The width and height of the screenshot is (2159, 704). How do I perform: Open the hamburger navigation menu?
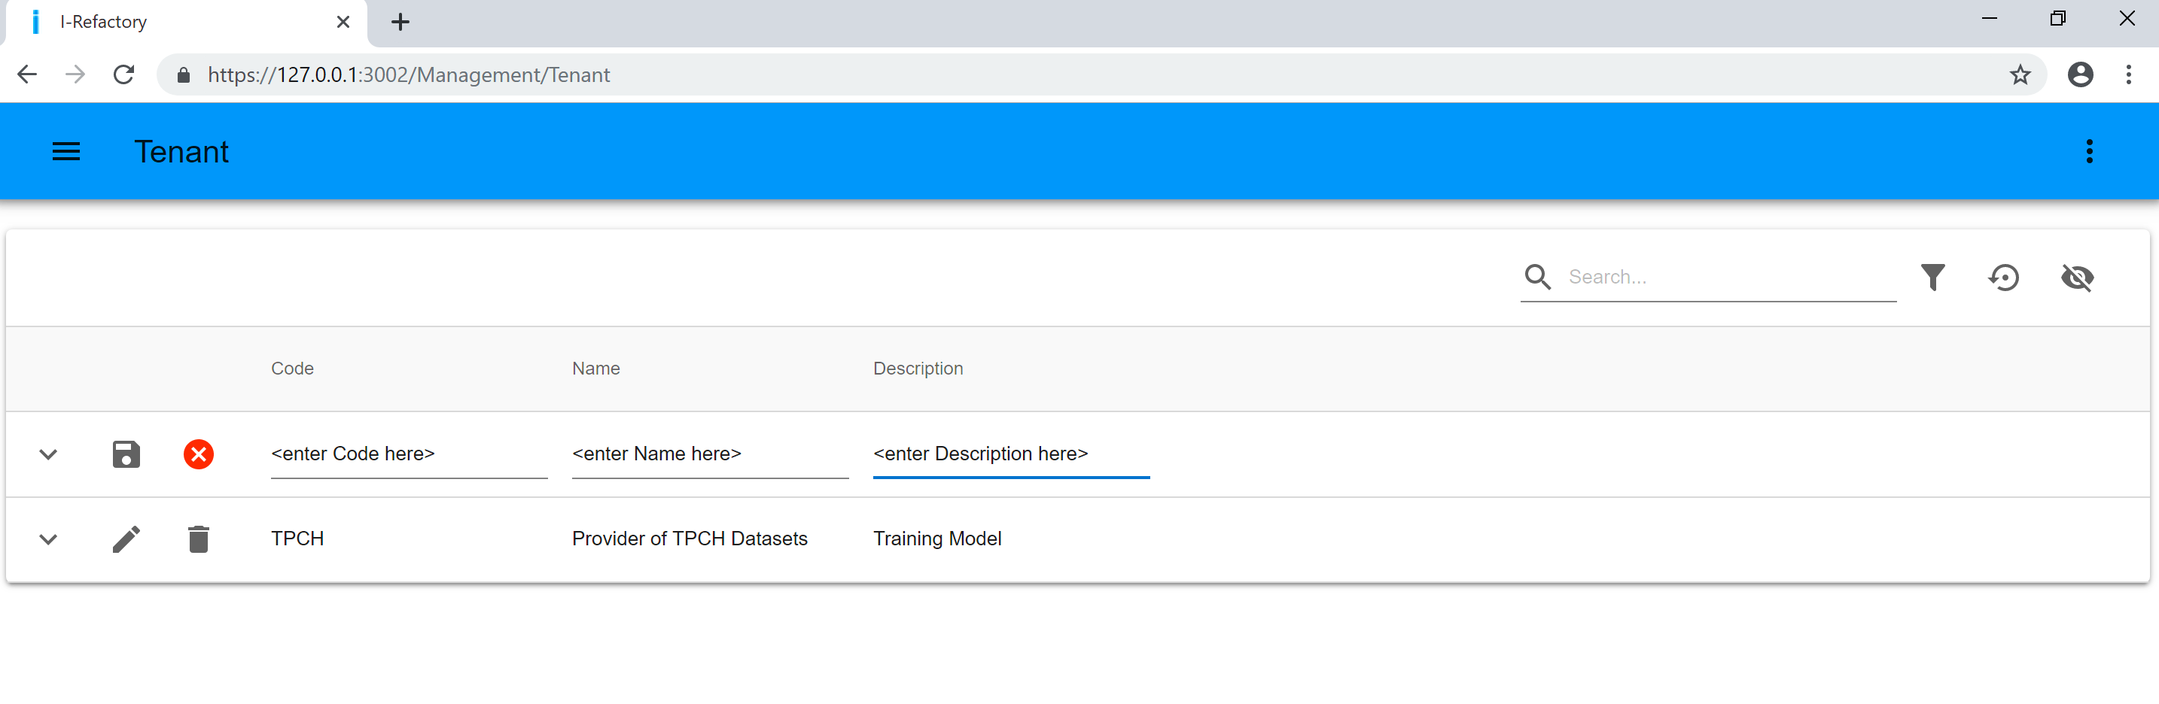[x=66, y=151]
